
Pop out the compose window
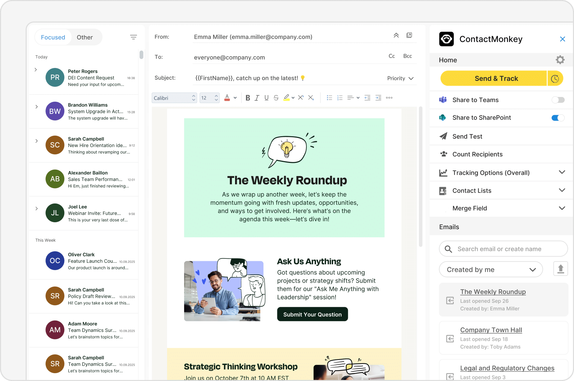pyautogui.click(x=409, y=36)
